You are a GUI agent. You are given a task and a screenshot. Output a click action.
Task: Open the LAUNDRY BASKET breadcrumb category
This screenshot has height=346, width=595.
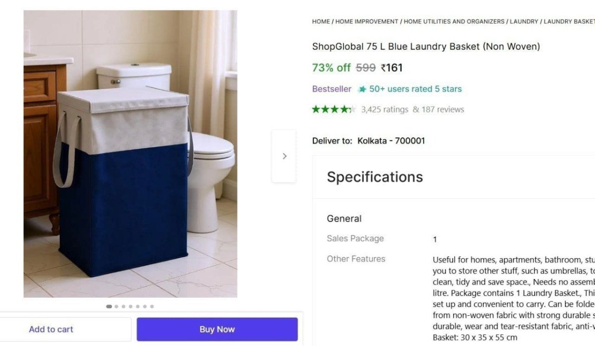(569, 21)
